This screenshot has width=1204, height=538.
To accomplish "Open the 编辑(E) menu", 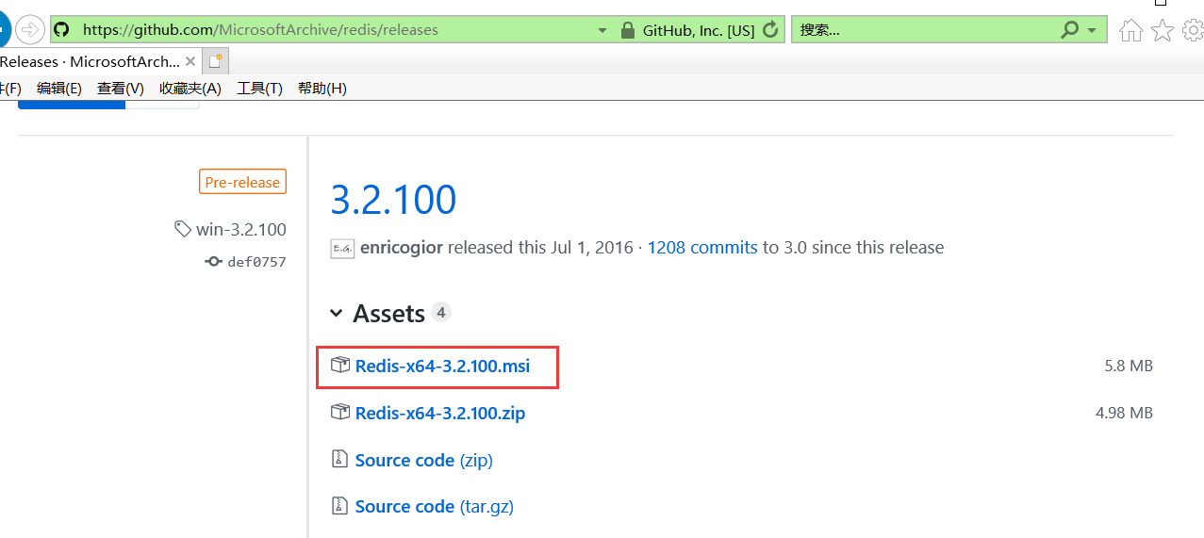I will tap(59, 89).
